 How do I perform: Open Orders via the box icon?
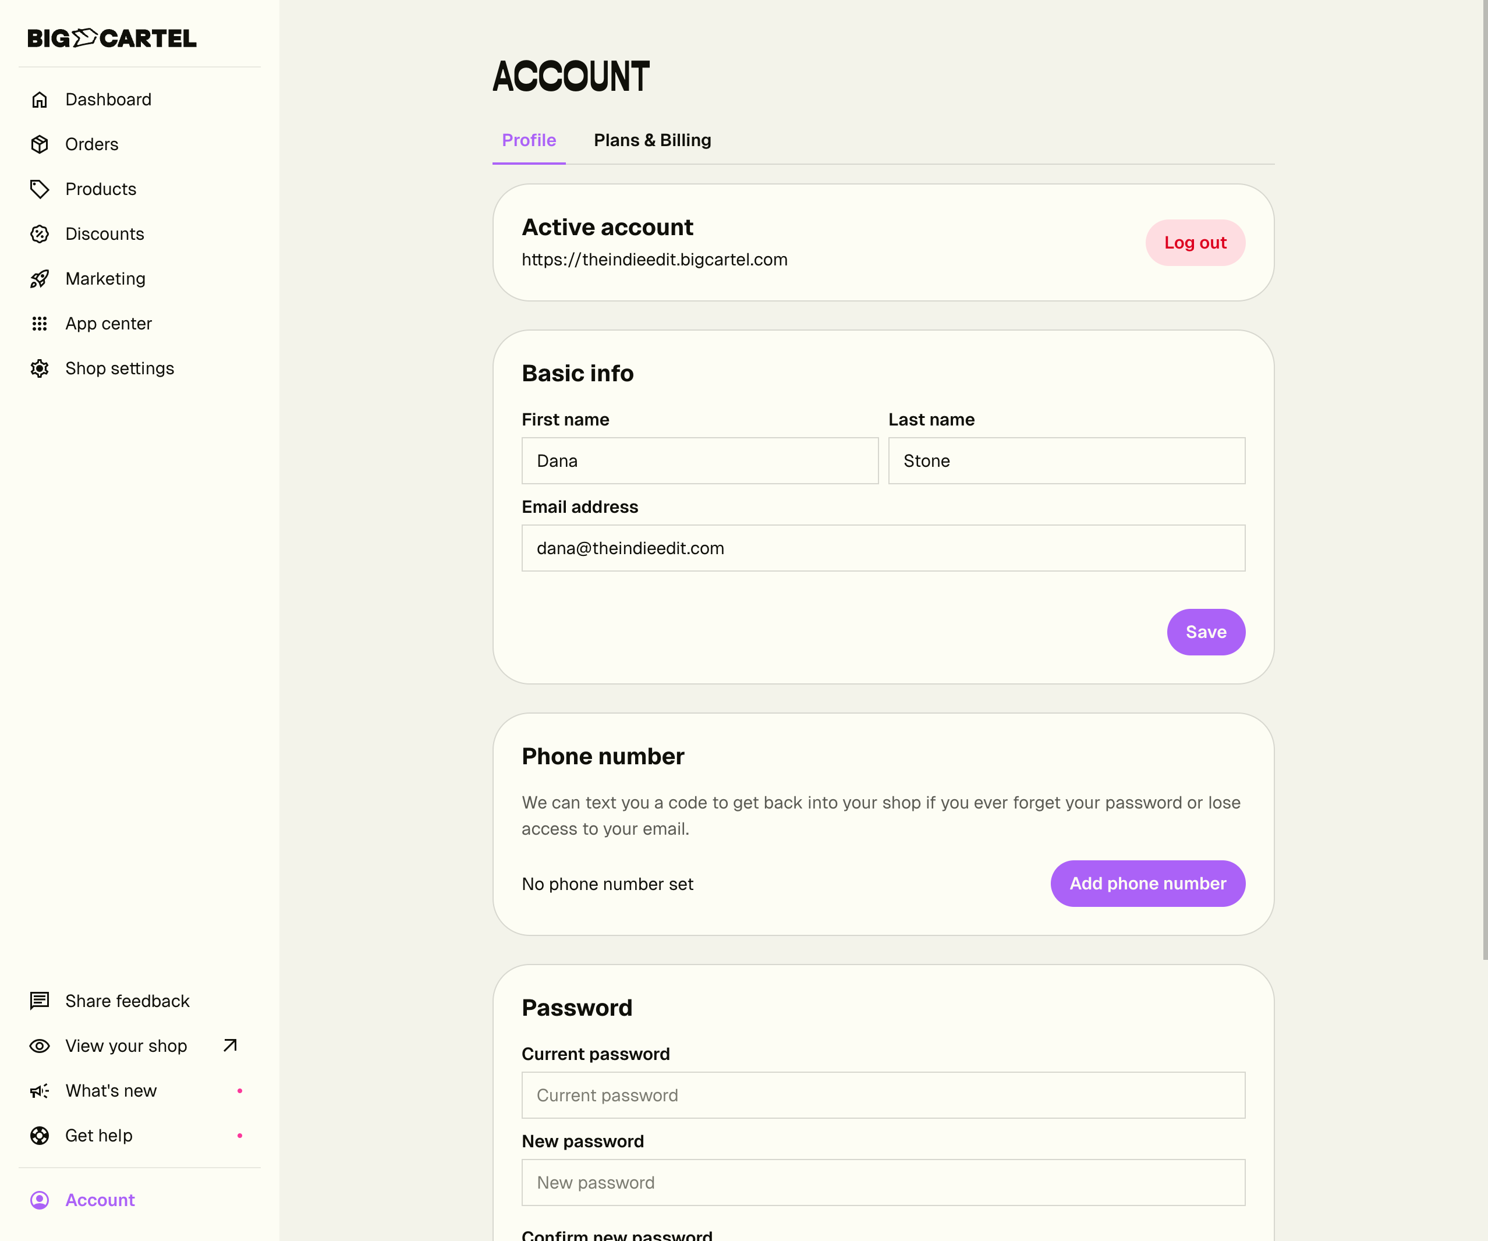point(40,144)
